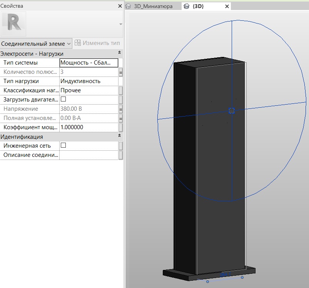309x288 pixels.
Task: Close the {3D} view tab
Action: 227,6
